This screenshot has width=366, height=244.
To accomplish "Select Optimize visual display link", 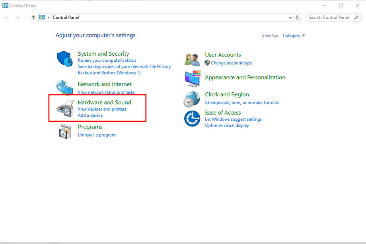I will click(x=227, y=125).
